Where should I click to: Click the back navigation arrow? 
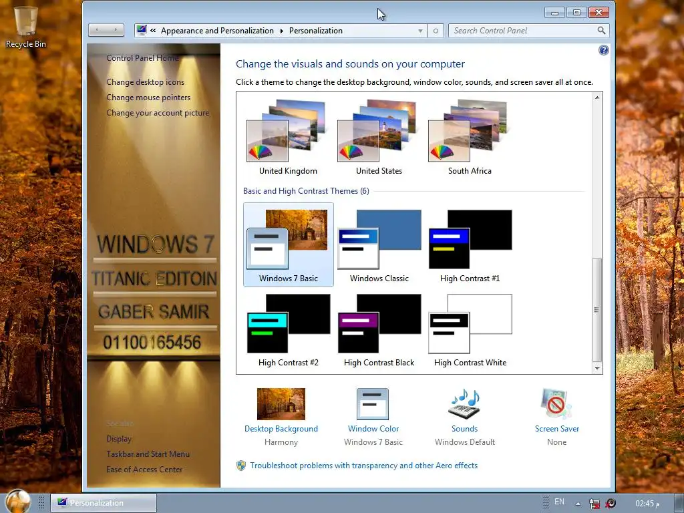[x=97, y=30]
